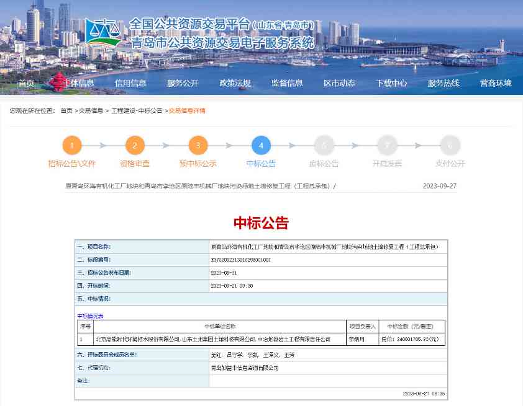This screenshot has width=523, height=406.
Task: Click the grayed 开具发票 step circle
Action: (x=388, y=146)
